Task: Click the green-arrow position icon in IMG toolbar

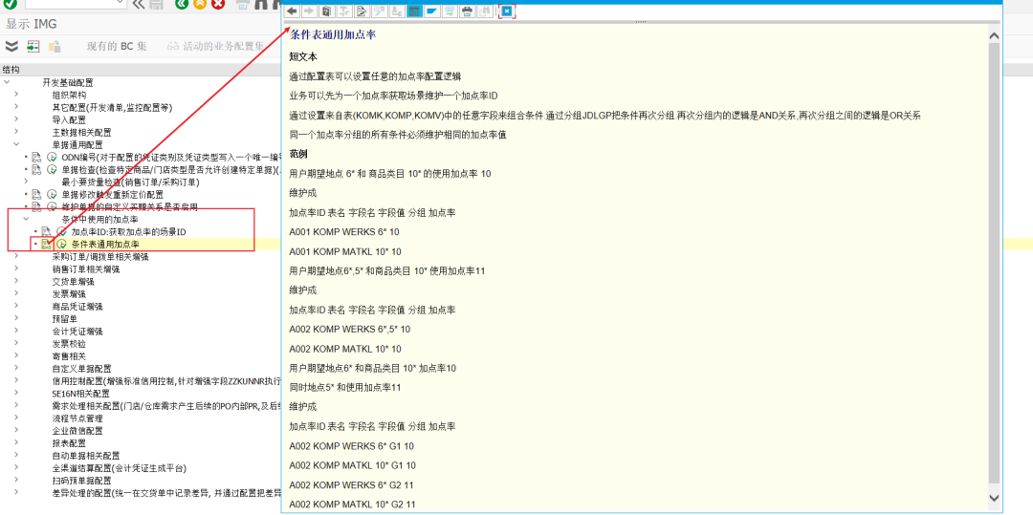Action: (x=33, y=46)
